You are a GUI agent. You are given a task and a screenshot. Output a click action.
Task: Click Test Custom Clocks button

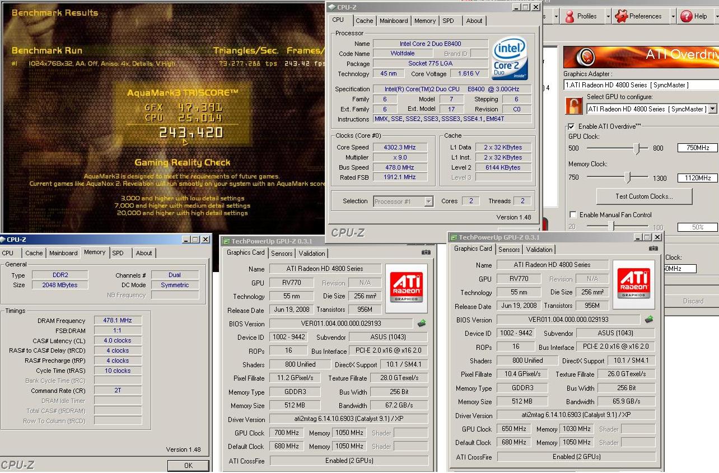(644, 196)
